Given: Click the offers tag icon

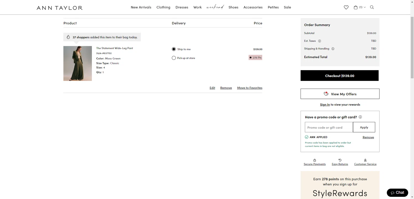Looking at the screenshot, I should tap(326, 94).
